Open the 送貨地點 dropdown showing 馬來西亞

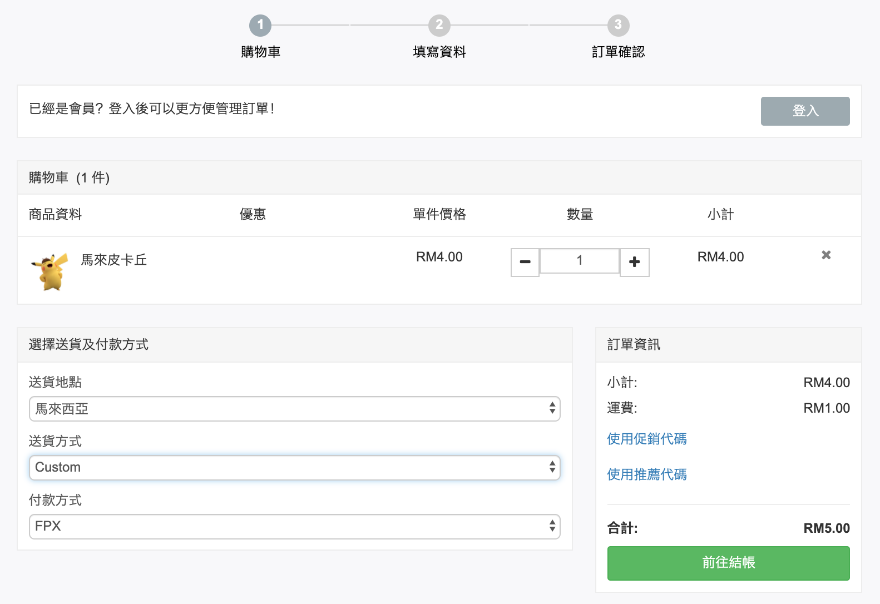click(294, 409)
